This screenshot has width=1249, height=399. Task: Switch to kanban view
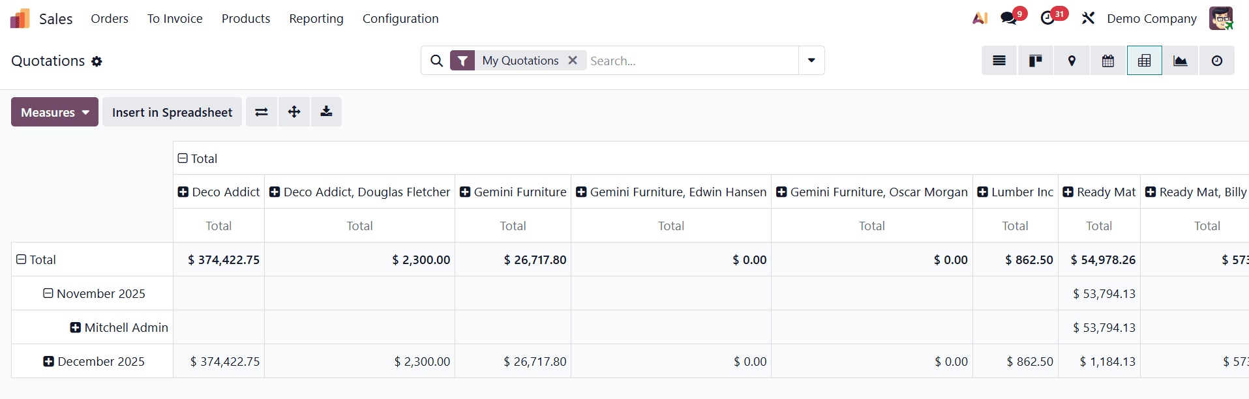1035,61
